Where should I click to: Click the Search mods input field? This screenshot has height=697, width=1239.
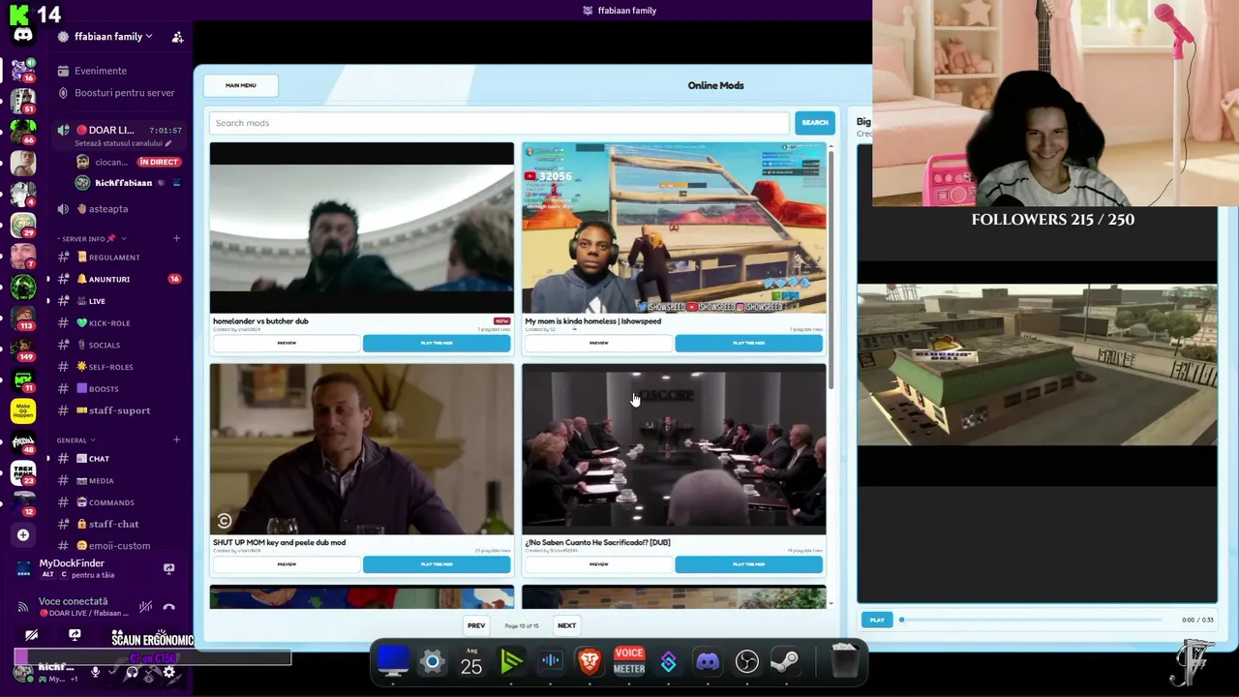499,123
